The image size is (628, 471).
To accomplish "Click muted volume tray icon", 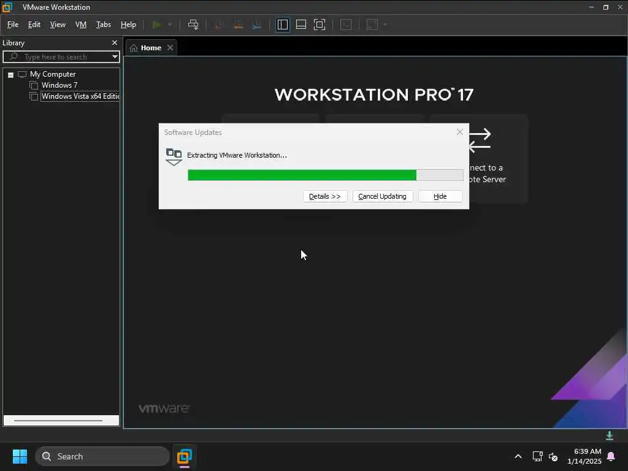I will click(x=553, y=456).
